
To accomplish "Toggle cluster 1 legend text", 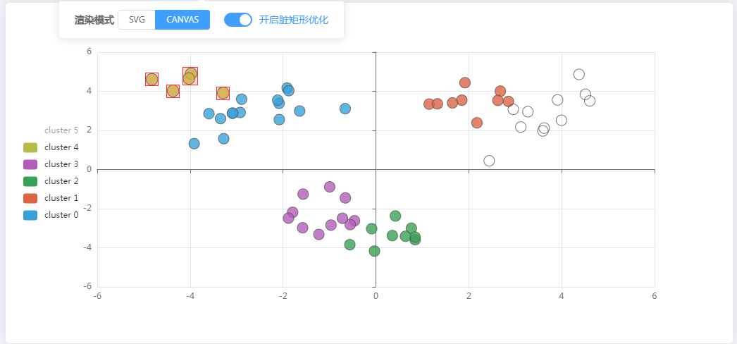I will pyautogui.click(x=61, y=198).
